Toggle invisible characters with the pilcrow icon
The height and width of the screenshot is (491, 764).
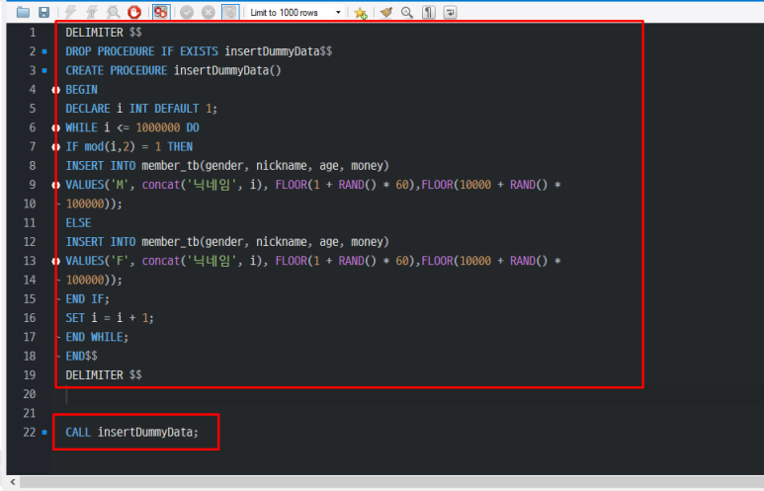click(x=429, y=12)
